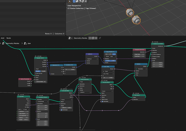Click the Flip Faces timing clock icon
Image resolution: width=186 pixels, height=131 pixels.
coord(133,93)
